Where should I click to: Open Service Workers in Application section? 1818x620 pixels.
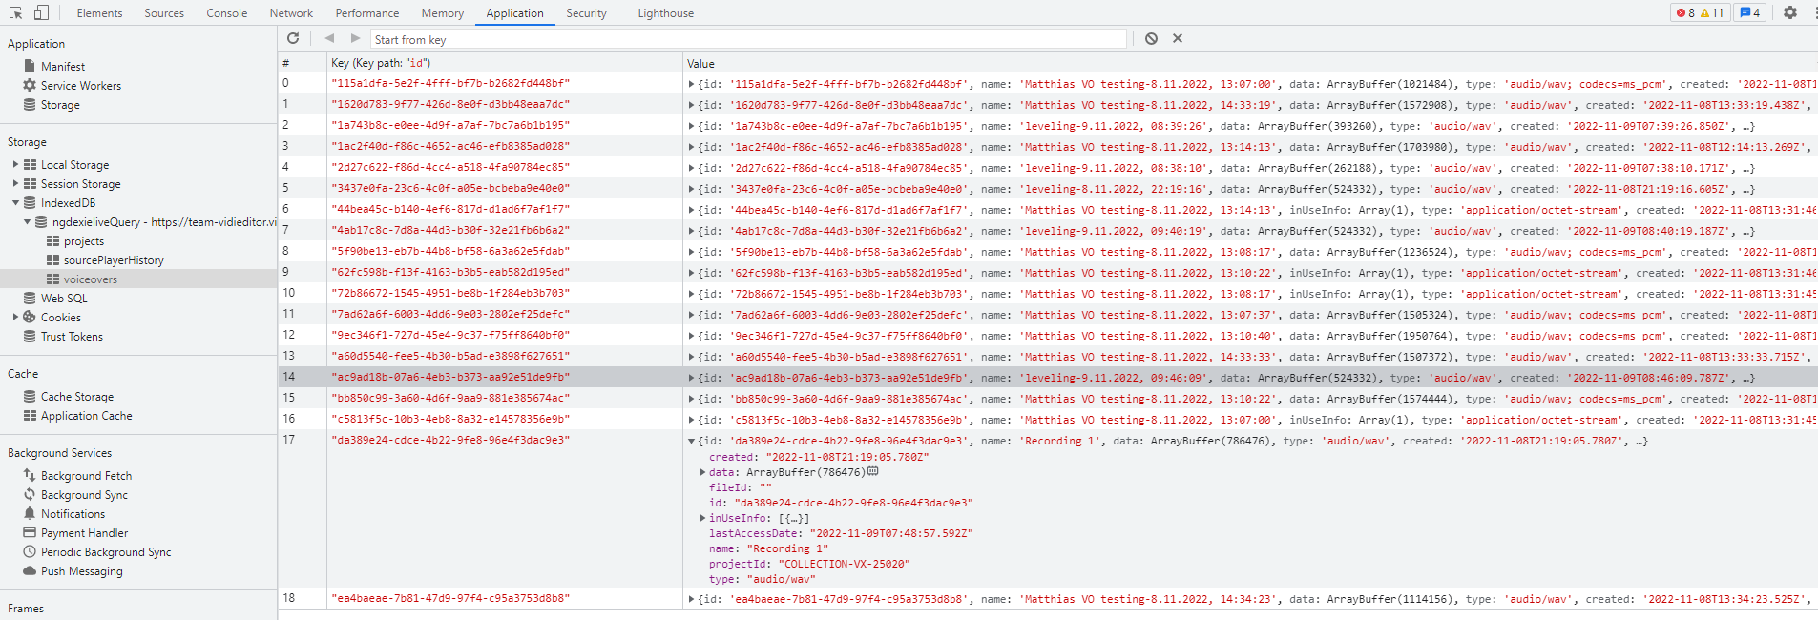coord(80,86)
